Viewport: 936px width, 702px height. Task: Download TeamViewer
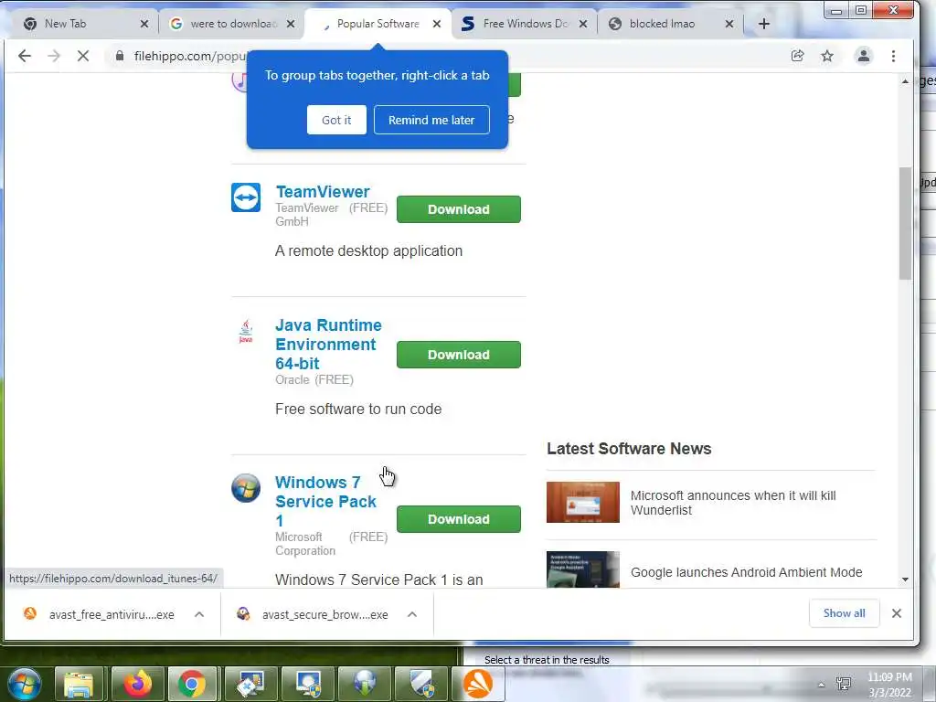(x=459, y=209)
